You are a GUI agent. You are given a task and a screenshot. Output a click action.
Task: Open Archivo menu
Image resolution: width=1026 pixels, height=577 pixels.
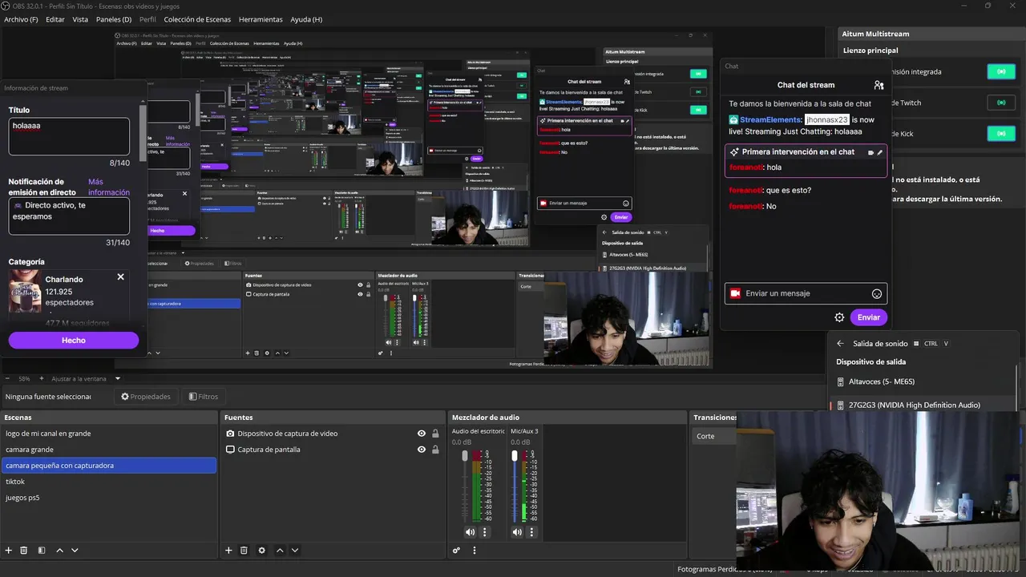coord(21,19)
